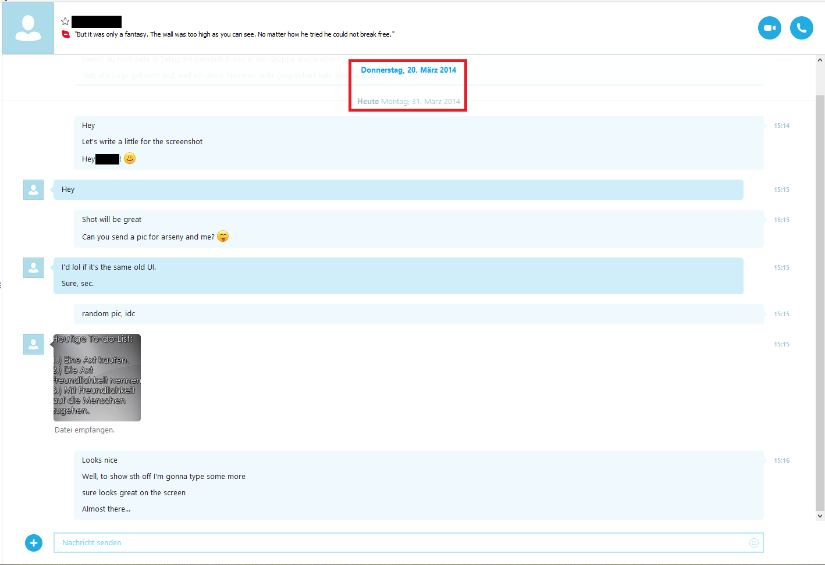Open the emoticon picker in the message field
The width and height of the screenshot is (825, 565).
tap(753, 543)
